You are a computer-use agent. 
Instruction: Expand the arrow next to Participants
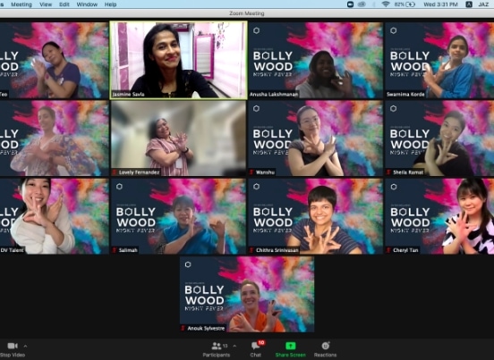[234, 346]
